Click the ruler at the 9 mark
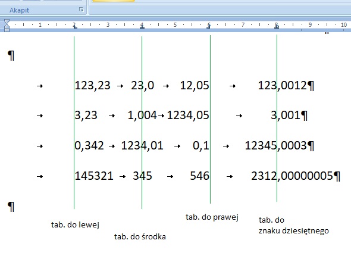The height and width of the screenshot is (259, 351). pyautogui.click(x=310, y=24)
